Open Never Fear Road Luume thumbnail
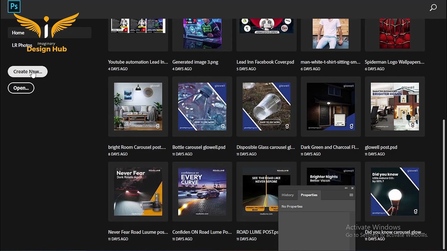The height and width of the screenshot is (251, 447). [x=138, y=191]
